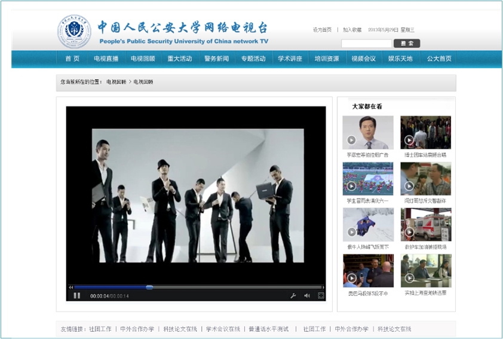Image resolution: width=503 pixels, height=339 pixels.
Task: Mute the video using the speaker icon
Action: pos(307,295)
